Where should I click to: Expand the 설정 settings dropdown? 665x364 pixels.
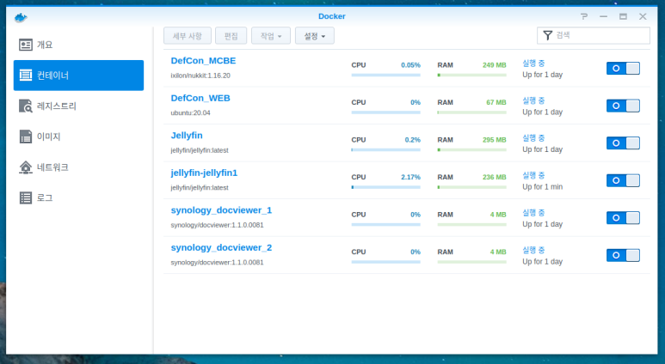pos(315,36)
